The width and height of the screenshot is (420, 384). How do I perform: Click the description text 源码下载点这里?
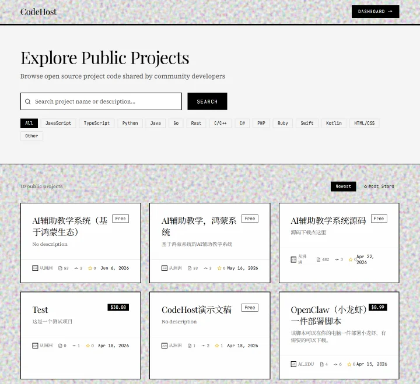(309, 232)
